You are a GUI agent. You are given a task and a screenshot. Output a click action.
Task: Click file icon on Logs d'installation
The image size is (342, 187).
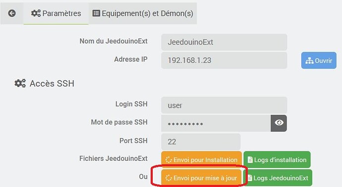point(250,160)
